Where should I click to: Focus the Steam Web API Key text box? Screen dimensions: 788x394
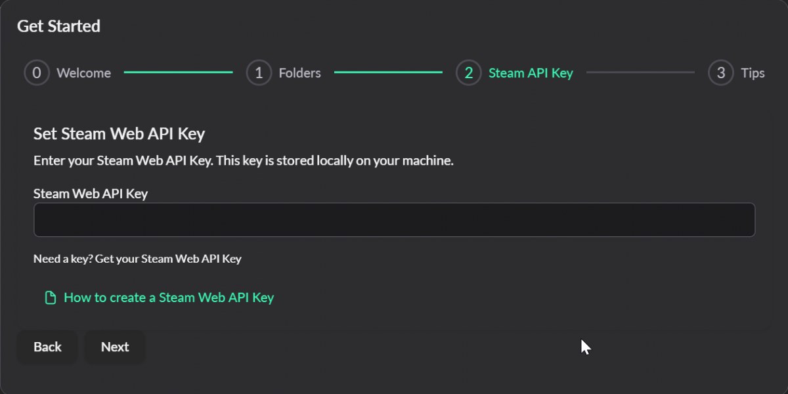click(394, 219)
